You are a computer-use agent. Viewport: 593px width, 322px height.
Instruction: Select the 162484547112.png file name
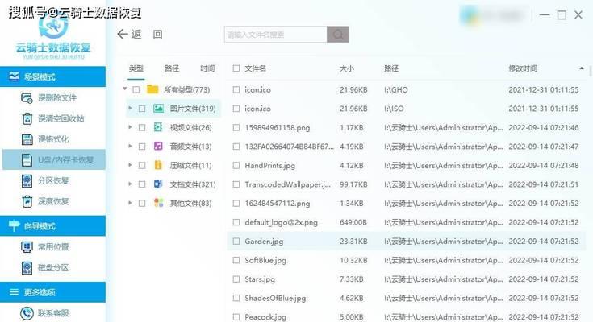pos(278,203)
